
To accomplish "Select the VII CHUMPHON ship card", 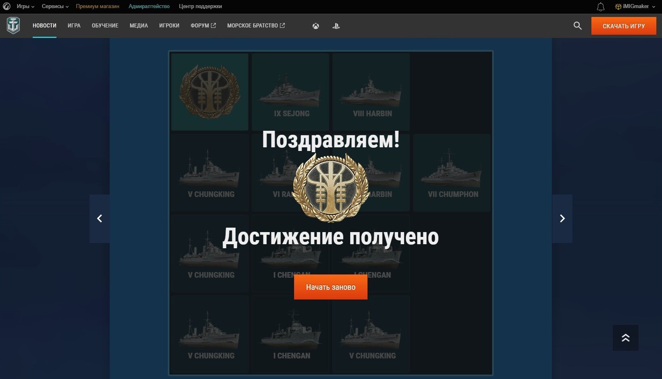I will coord(452,173).
